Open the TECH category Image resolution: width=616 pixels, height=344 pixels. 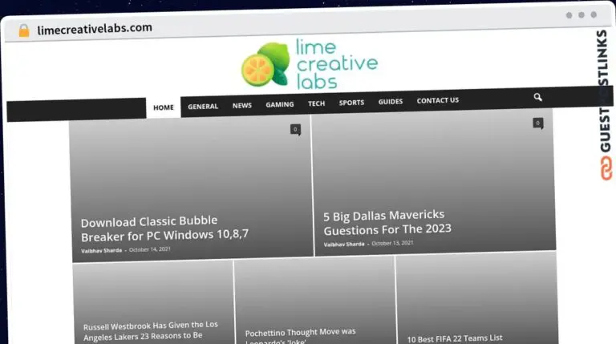pos(316,103)
